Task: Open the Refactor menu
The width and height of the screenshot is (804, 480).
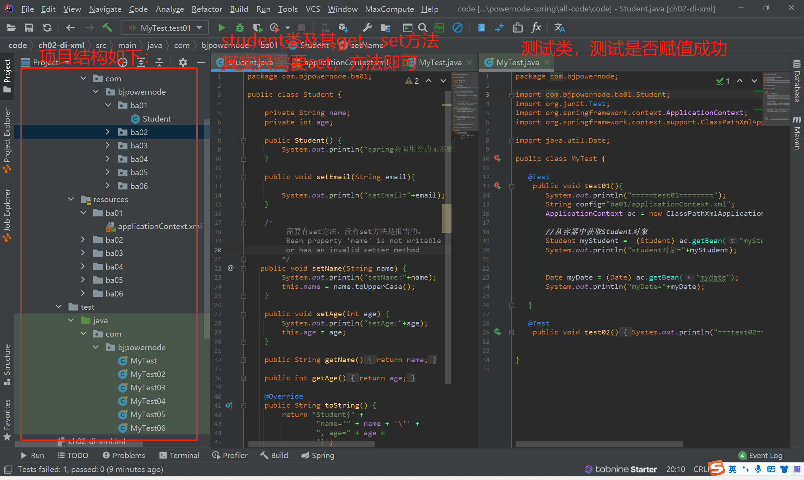Action: 207,9
